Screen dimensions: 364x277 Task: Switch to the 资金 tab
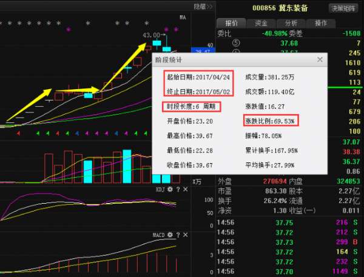point(261,23)
